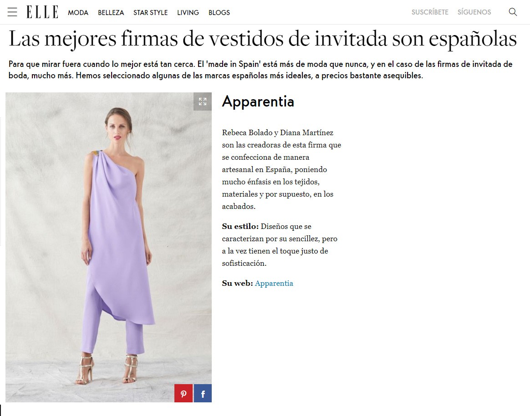
Task: Open the hamburger menu icon
Action: [x=12, y=12]
